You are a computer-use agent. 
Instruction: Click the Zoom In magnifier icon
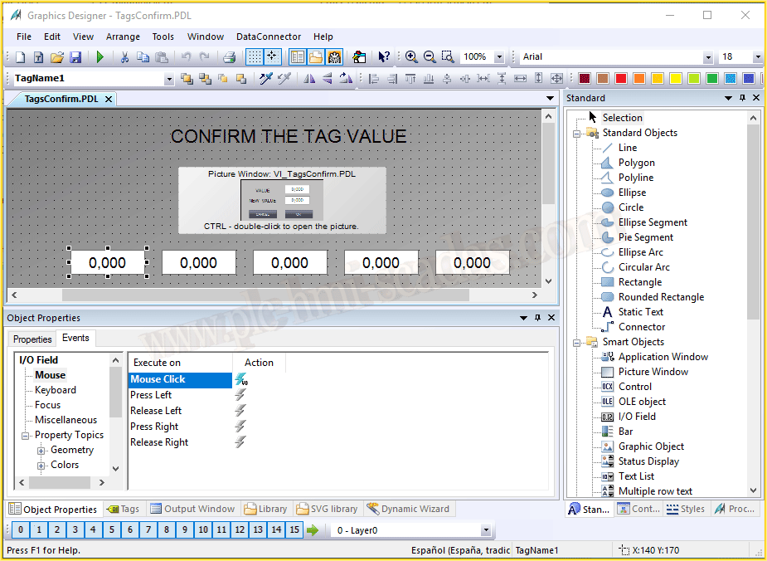(x=411, y=57)
